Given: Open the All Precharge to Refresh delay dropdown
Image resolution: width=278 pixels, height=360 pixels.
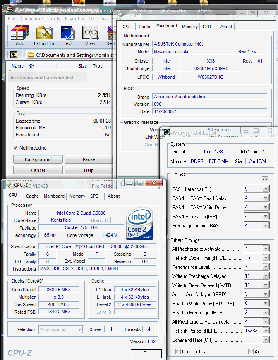Looking at the screenshot, I should (266, 321).
